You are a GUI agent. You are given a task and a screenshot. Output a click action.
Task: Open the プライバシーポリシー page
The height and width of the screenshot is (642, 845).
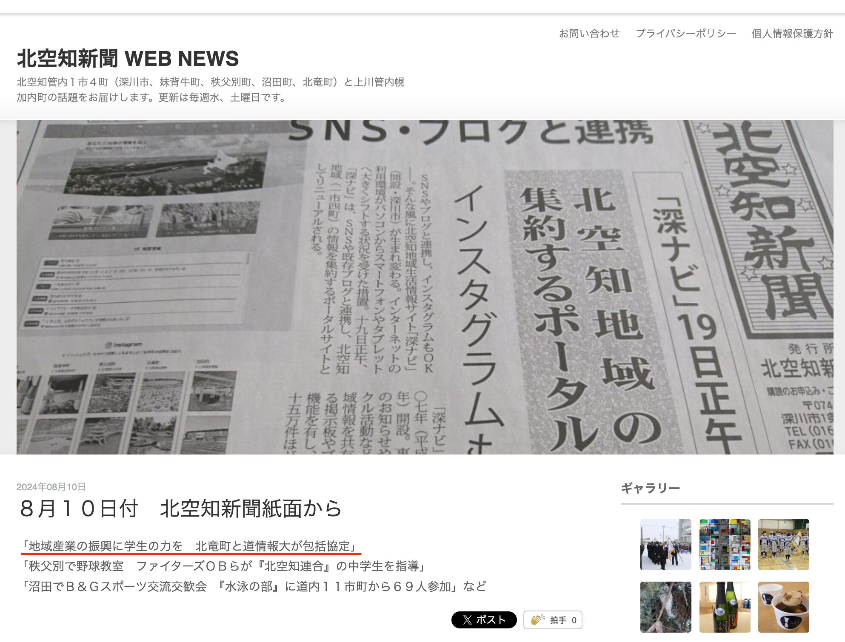coord(685,33)
